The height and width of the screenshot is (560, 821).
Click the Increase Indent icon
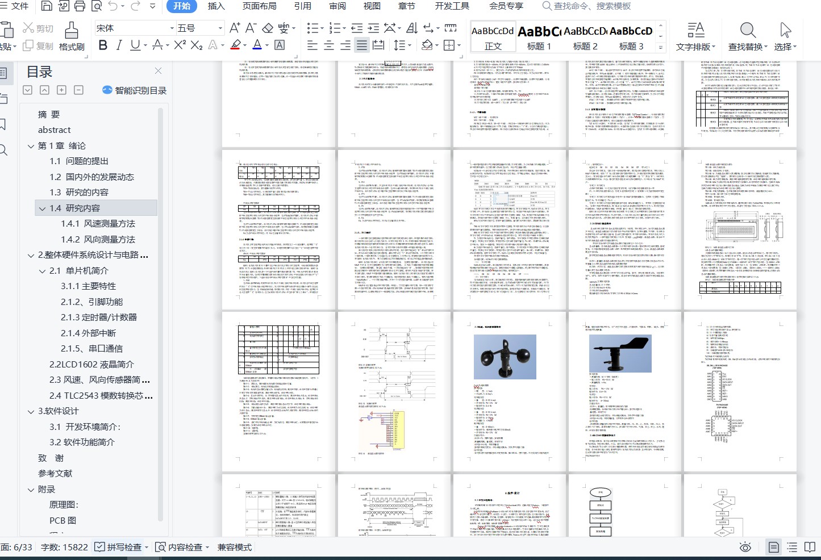(x=373, y=28)
